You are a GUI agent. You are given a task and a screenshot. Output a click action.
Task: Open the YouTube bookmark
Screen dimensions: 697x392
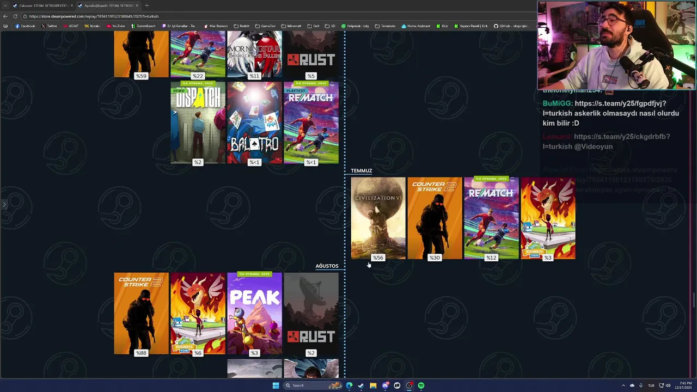[116, 26]
